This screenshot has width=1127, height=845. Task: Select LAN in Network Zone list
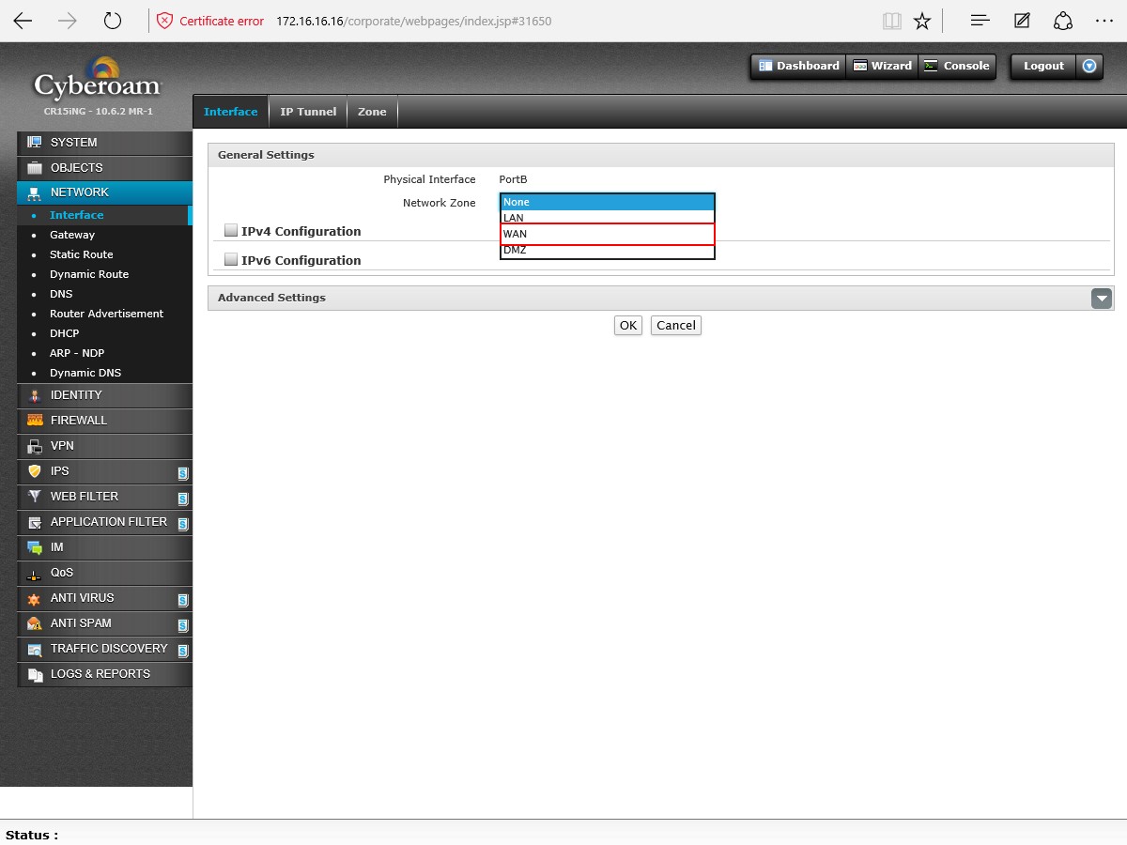tap(608, 218)
